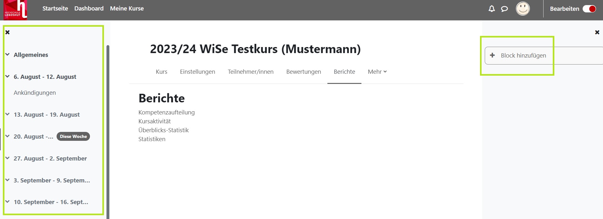The image size is (603, 219).
Task: Click the plus icon beside Block hinzufügen
Action: pos(493,55)
